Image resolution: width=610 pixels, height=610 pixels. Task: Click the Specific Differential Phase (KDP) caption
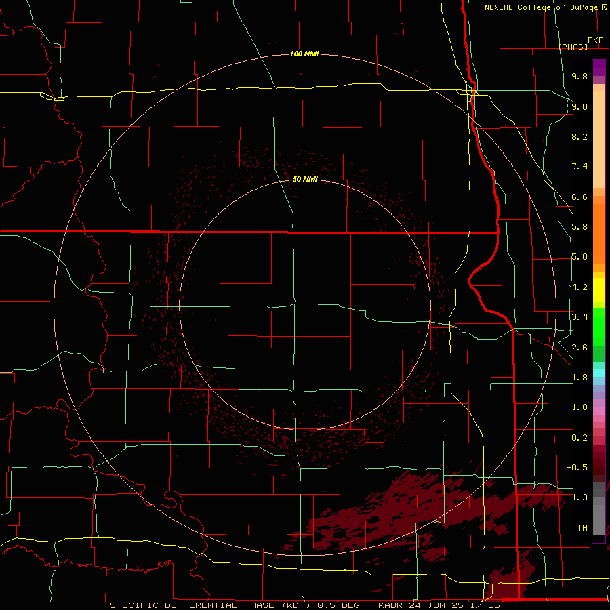coord(212,605)
